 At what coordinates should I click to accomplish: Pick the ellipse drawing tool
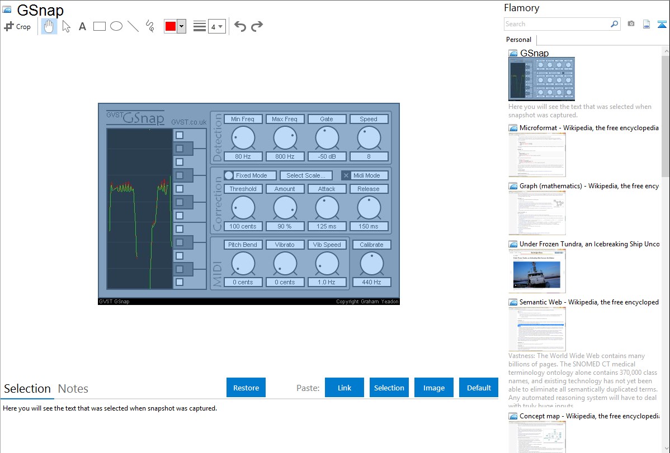point(116,26)
